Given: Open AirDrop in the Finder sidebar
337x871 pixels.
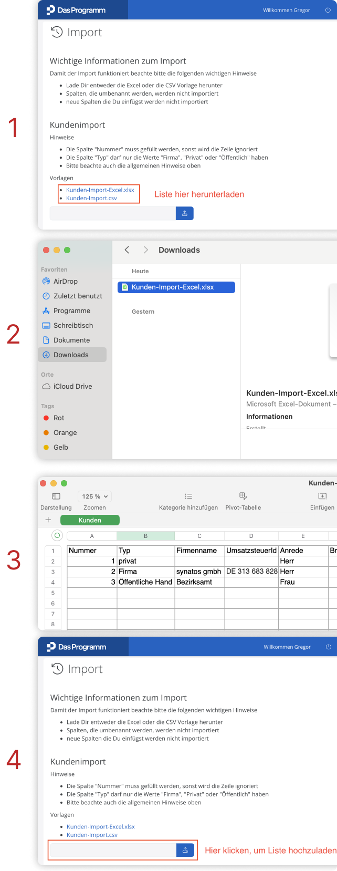Looking at the screenshot, I should [65, 282].
